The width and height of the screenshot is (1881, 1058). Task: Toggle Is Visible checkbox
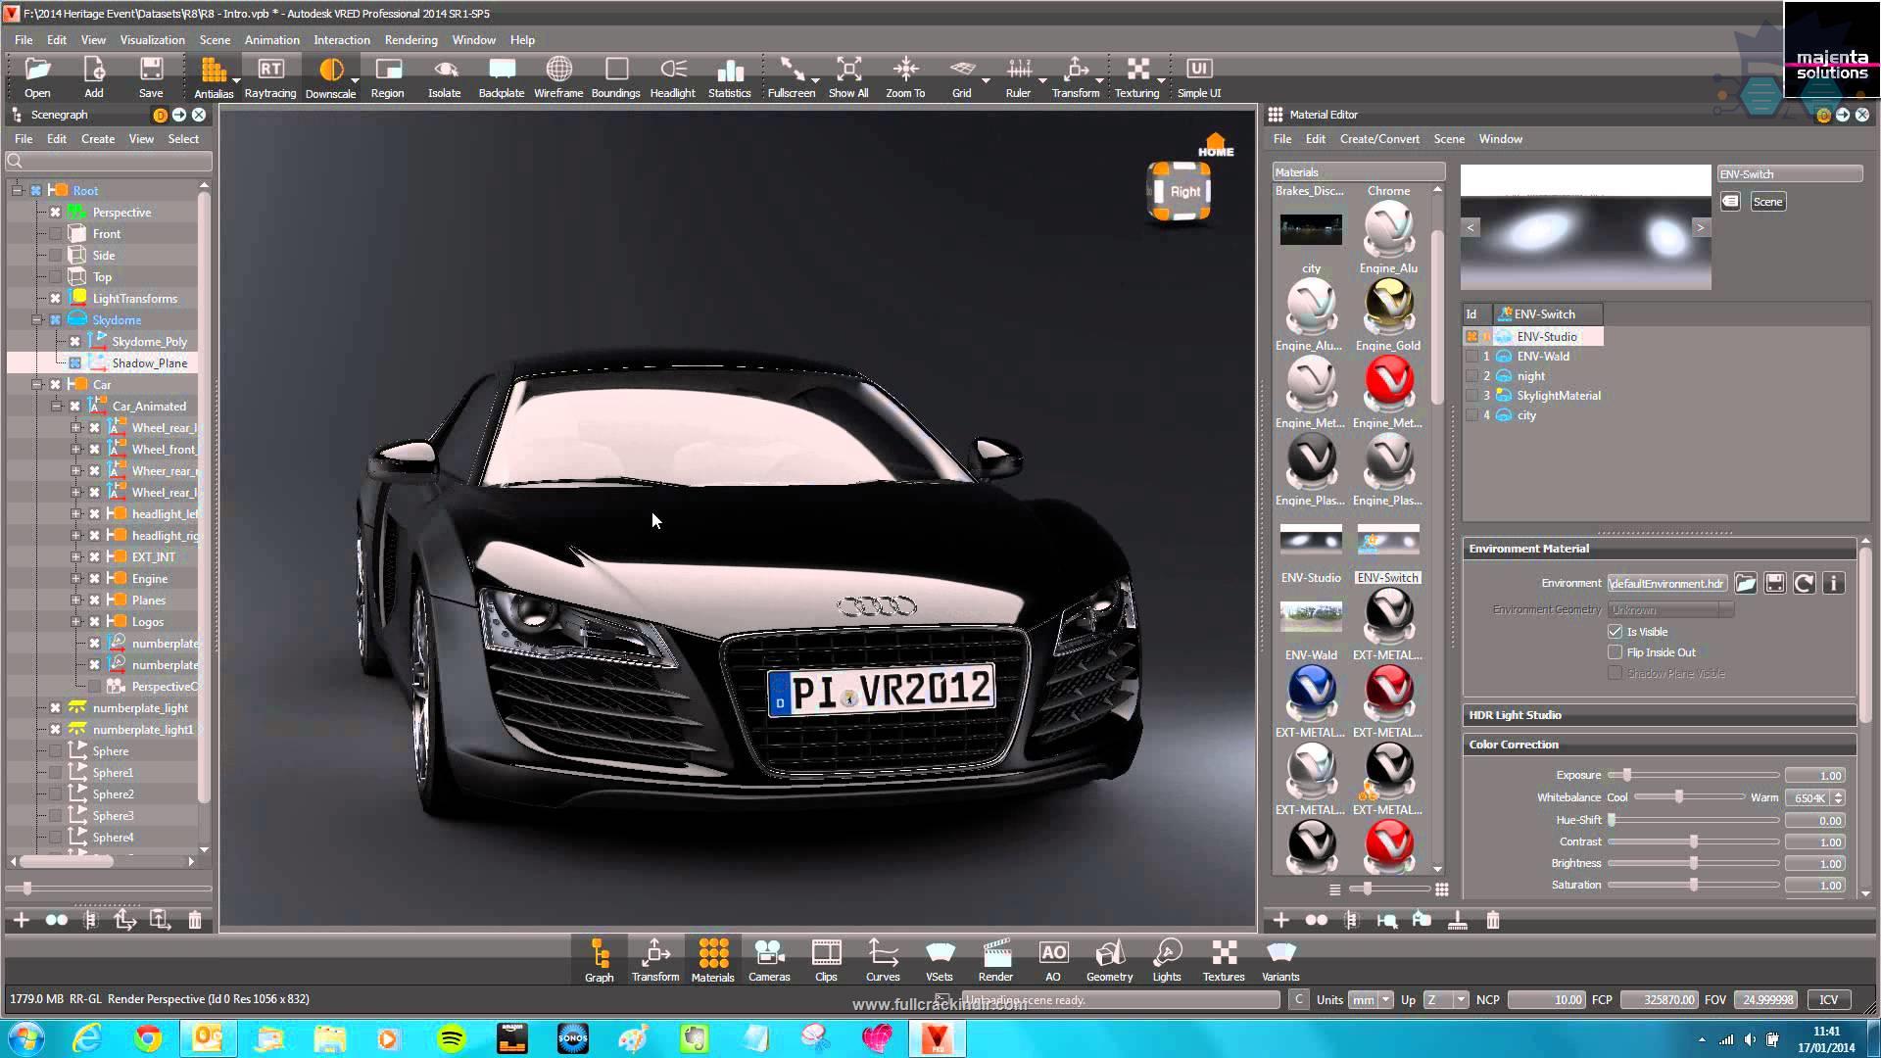coord(1614,631)
